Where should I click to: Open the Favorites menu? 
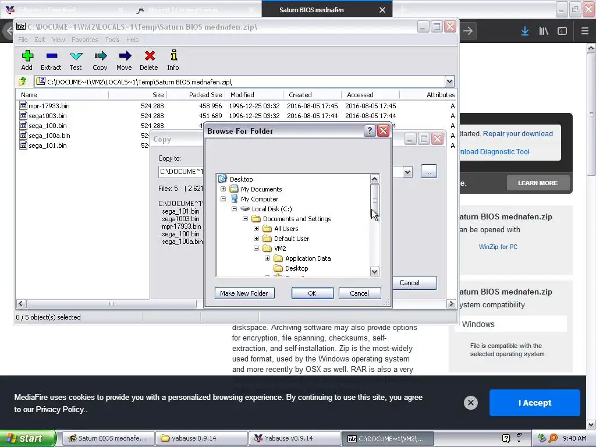(85, 40)
